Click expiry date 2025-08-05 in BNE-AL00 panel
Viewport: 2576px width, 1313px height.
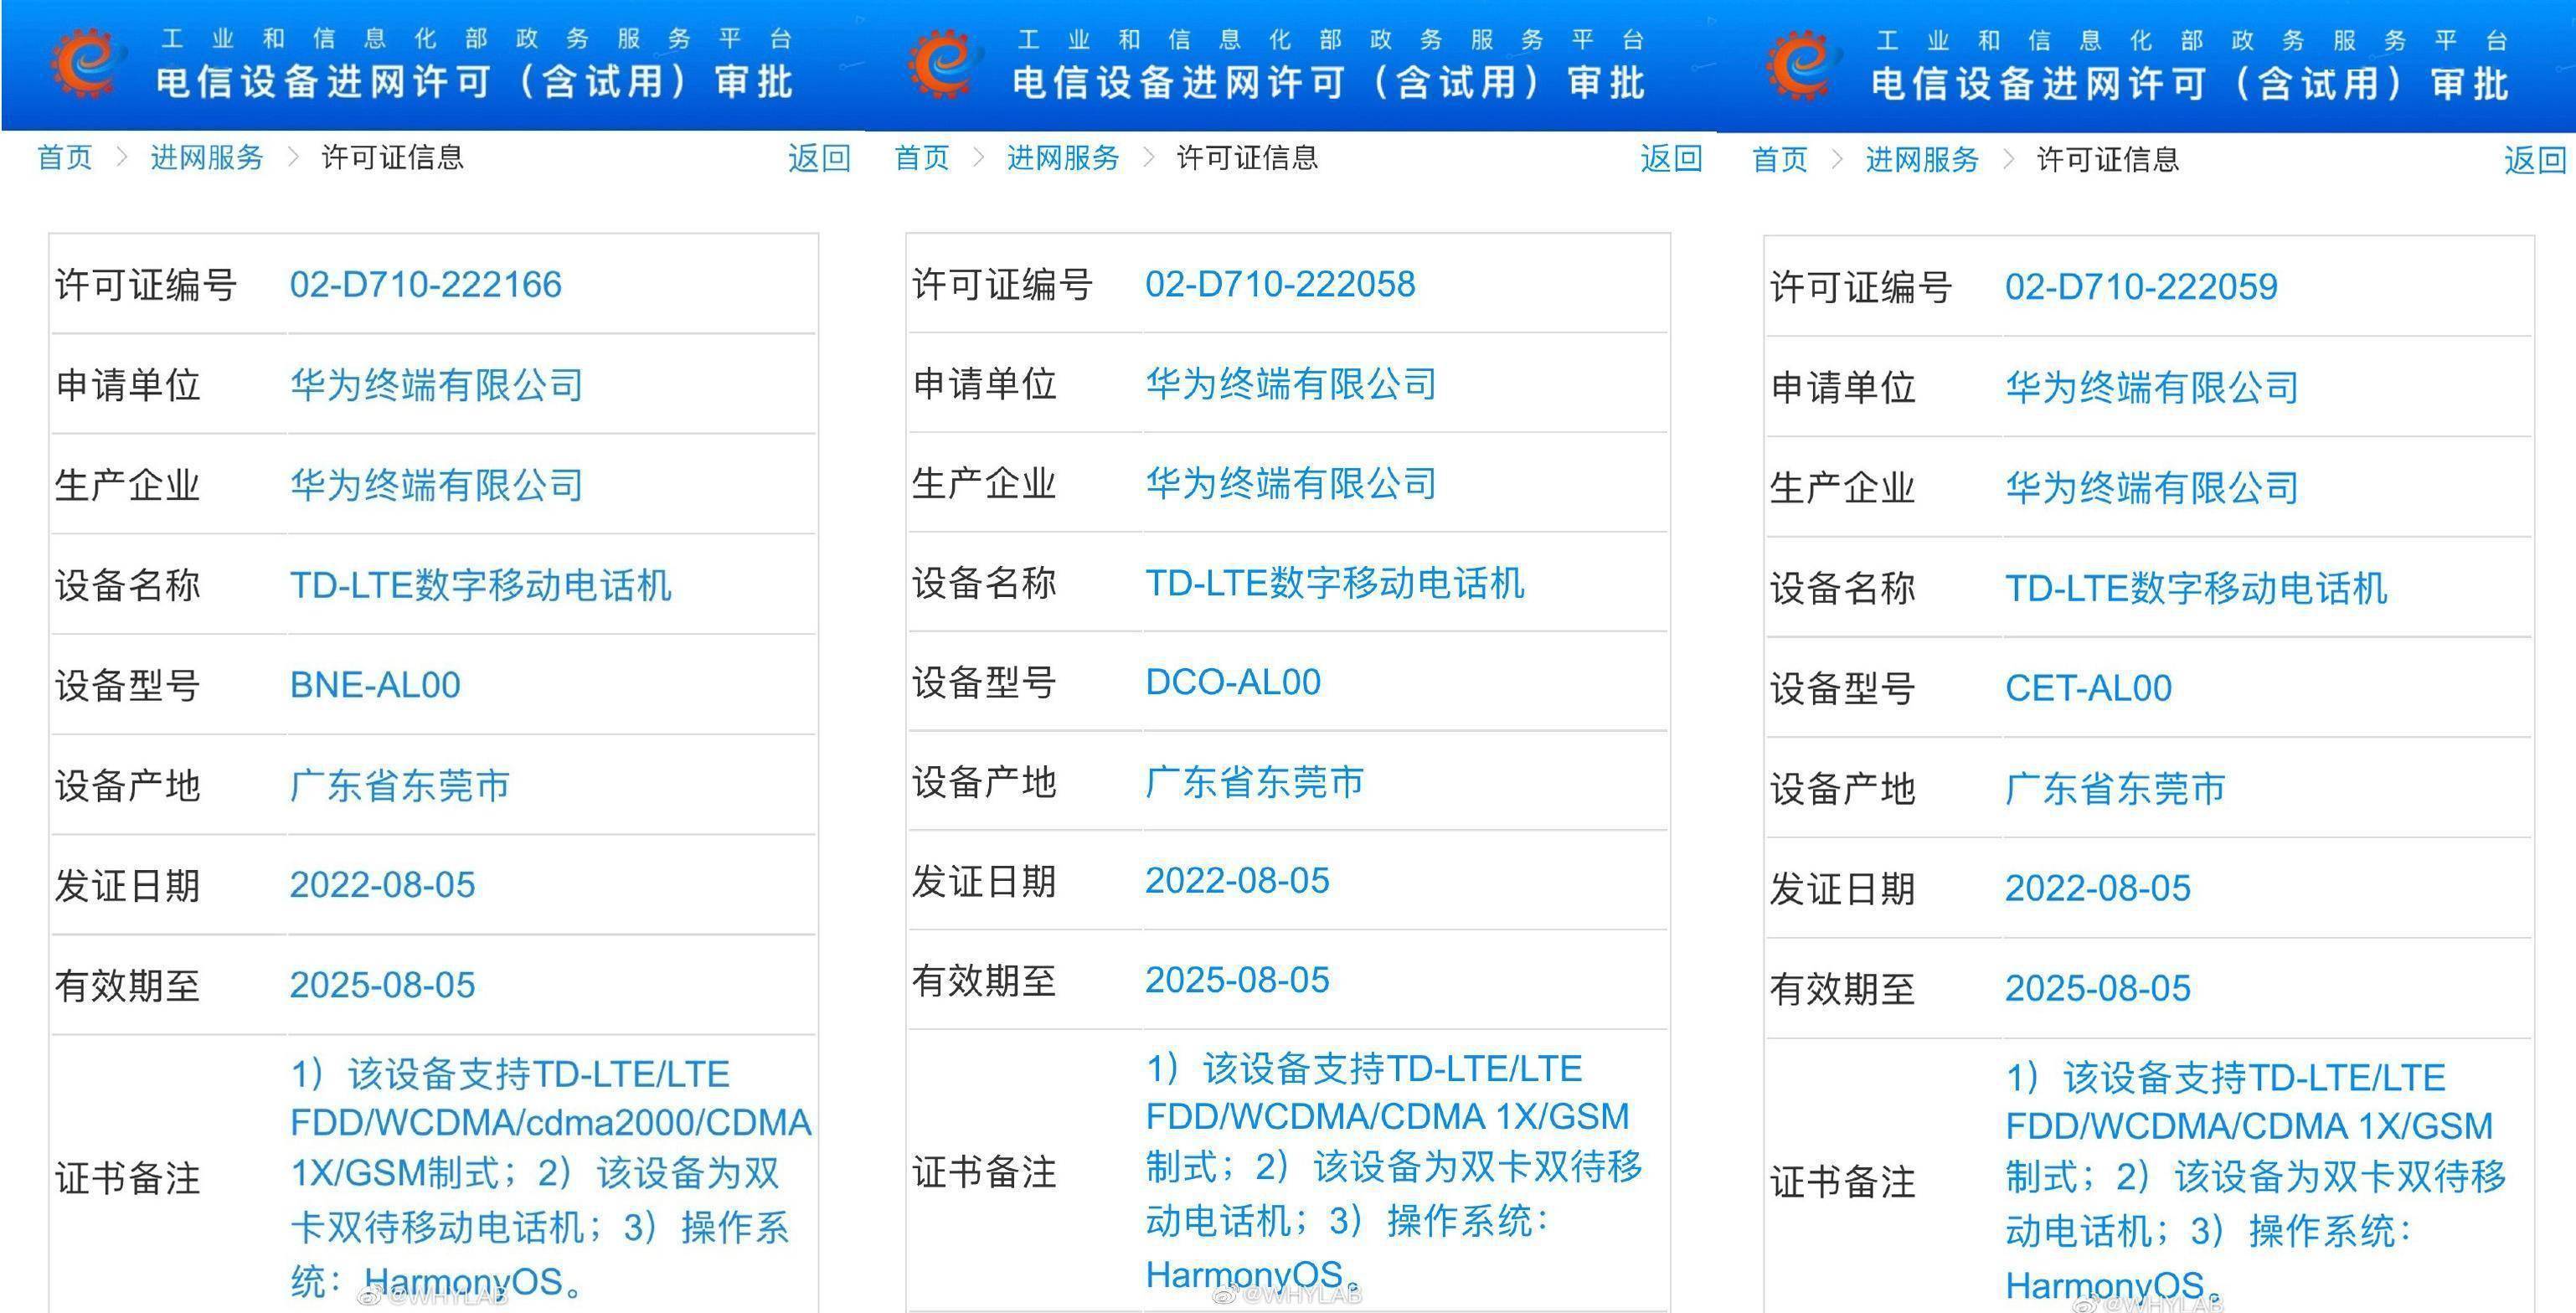(383, 985)
